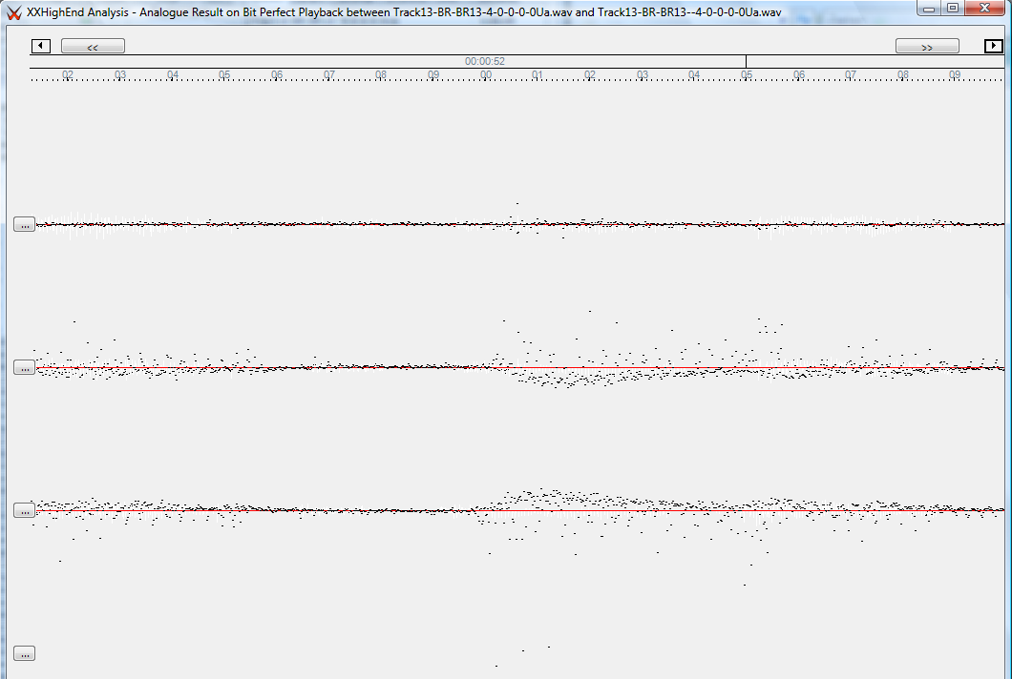Select rightmost tick '09' on the time ruler

point(955,74)
